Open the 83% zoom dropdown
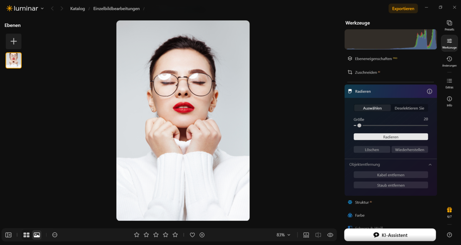This screenshot has width=461, height=245. coord(284,235)
